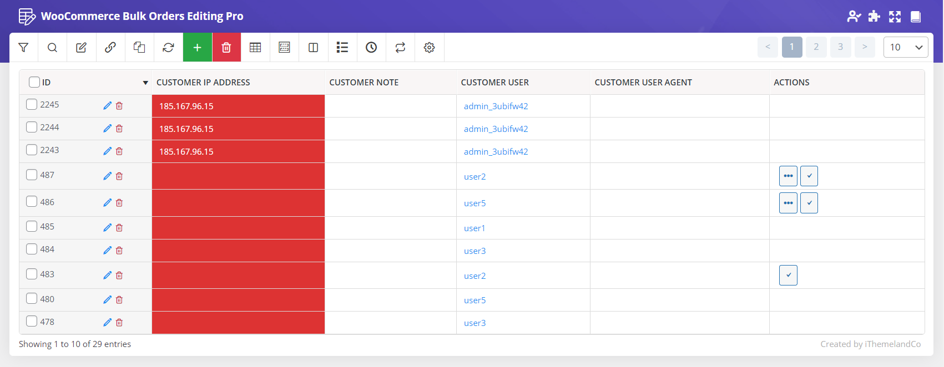Go to page 2 of results

coord(816,47)
